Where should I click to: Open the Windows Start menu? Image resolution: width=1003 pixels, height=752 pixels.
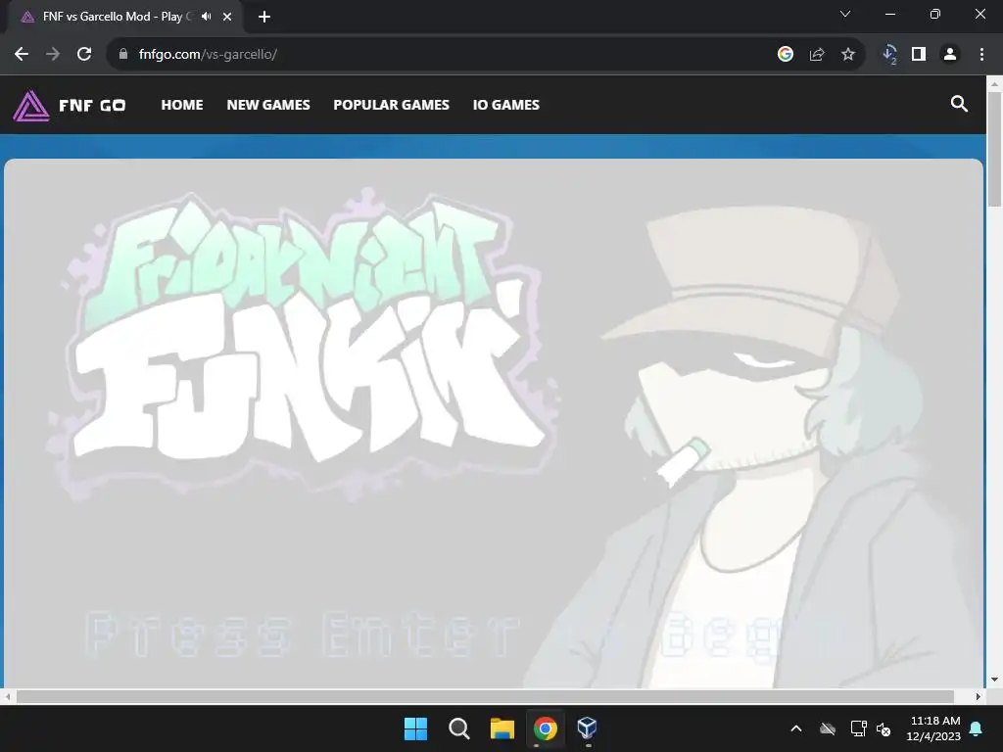click(x=415, y=728)
